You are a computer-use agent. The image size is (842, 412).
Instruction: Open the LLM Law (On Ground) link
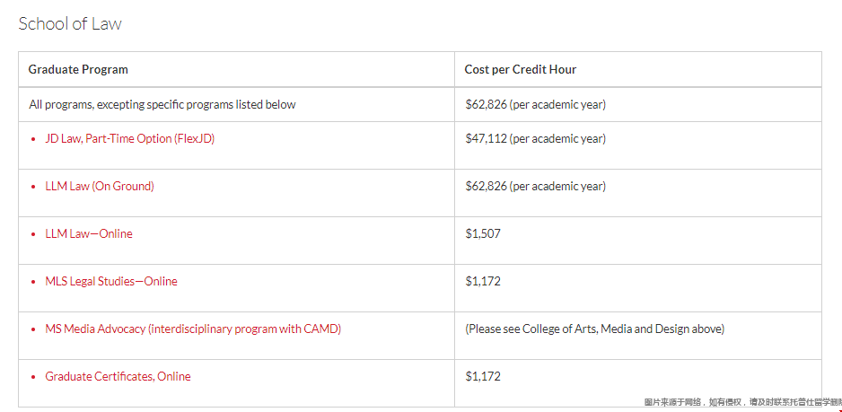pos(100,187)
